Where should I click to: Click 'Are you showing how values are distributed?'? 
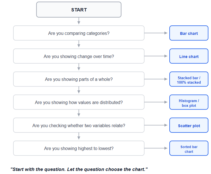tap(79, 102)
